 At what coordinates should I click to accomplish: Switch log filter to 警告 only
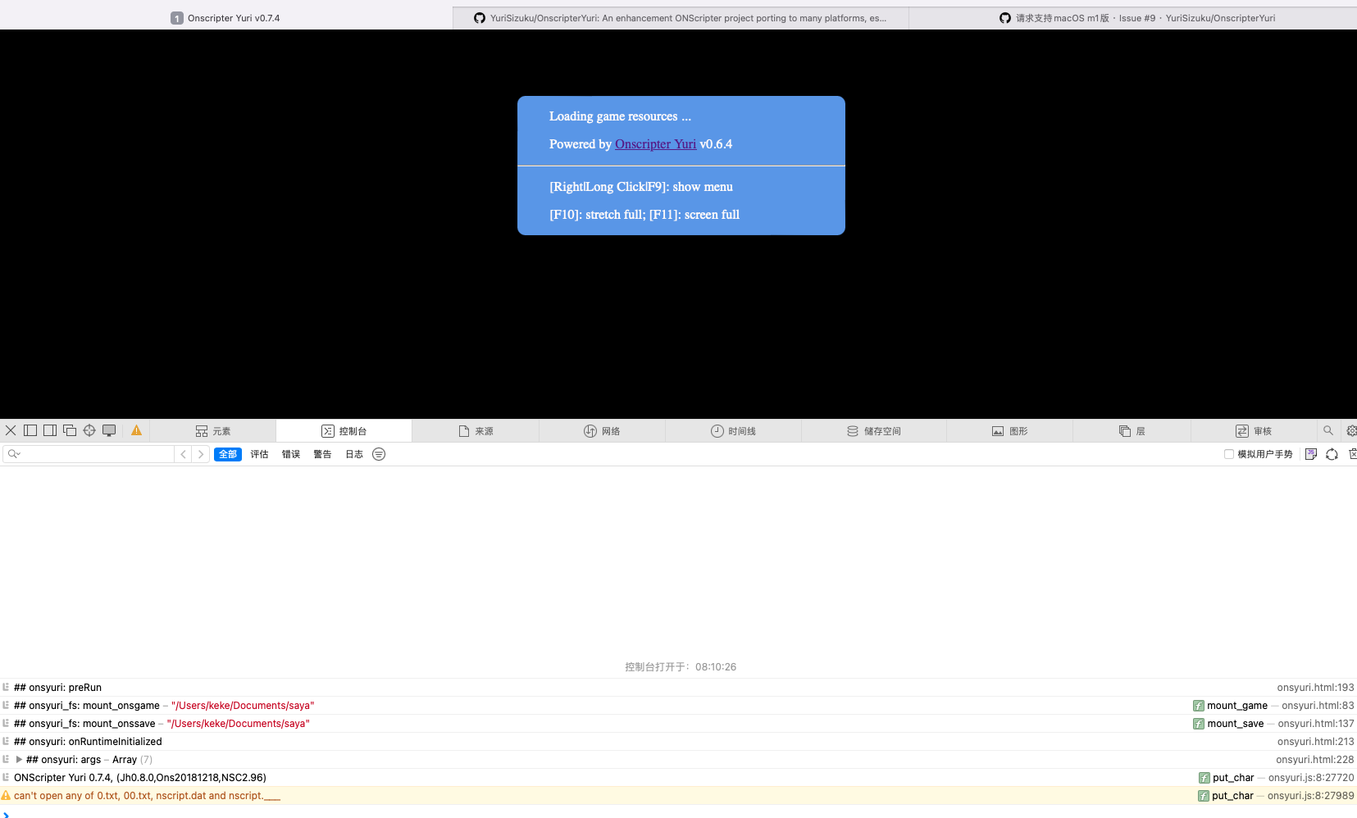point(322,453)
